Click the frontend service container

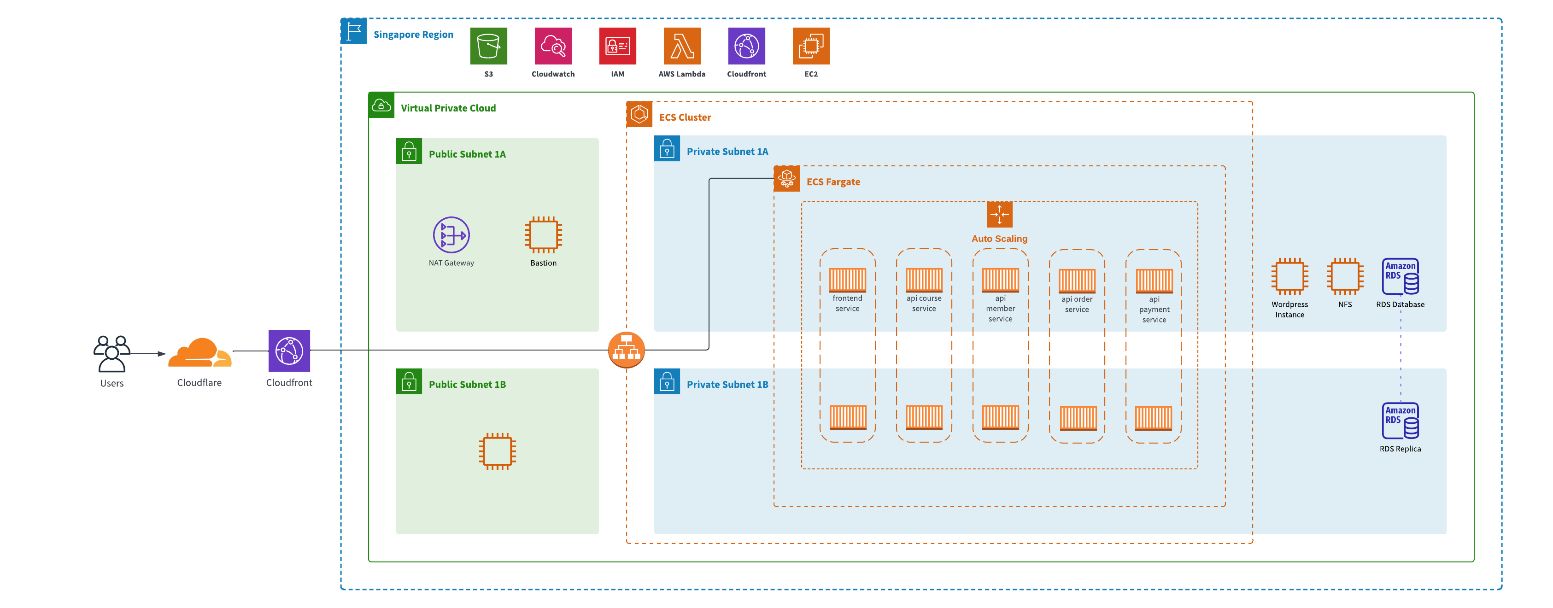click(x=847, y=280)
